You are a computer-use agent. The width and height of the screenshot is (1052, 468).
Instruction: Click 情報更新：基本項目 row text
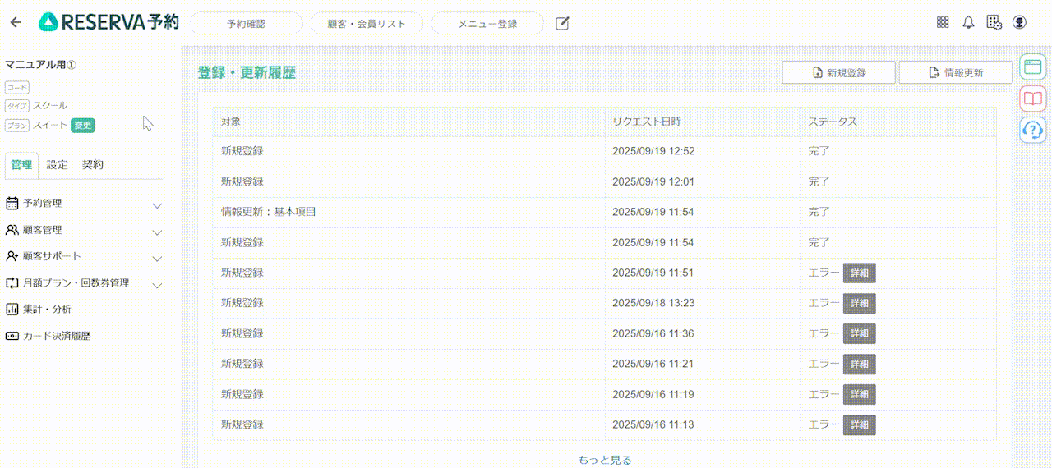[x=269, y=212]
